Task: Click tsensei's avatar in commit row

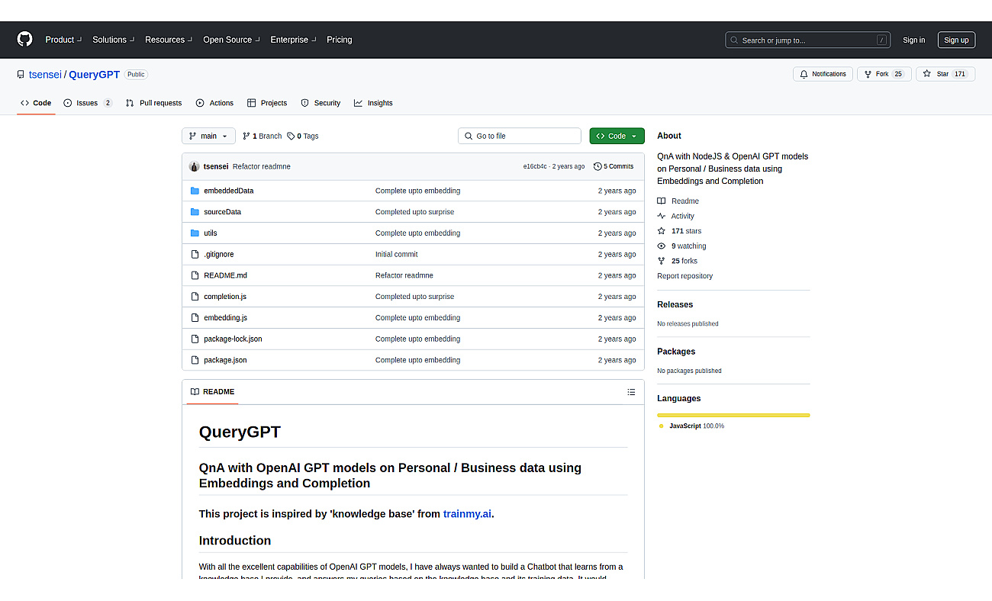Action: pos(195,166)
